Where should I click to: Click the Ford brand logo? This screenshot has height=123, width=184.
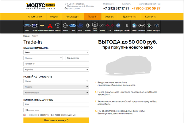pos(27,26)
